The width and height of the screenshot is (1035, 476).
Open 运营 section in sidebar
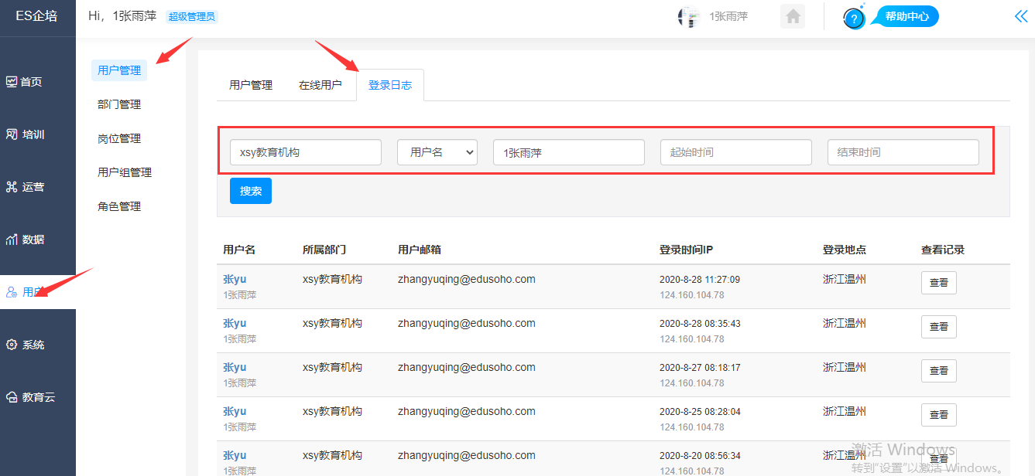[x=33, y=187]
